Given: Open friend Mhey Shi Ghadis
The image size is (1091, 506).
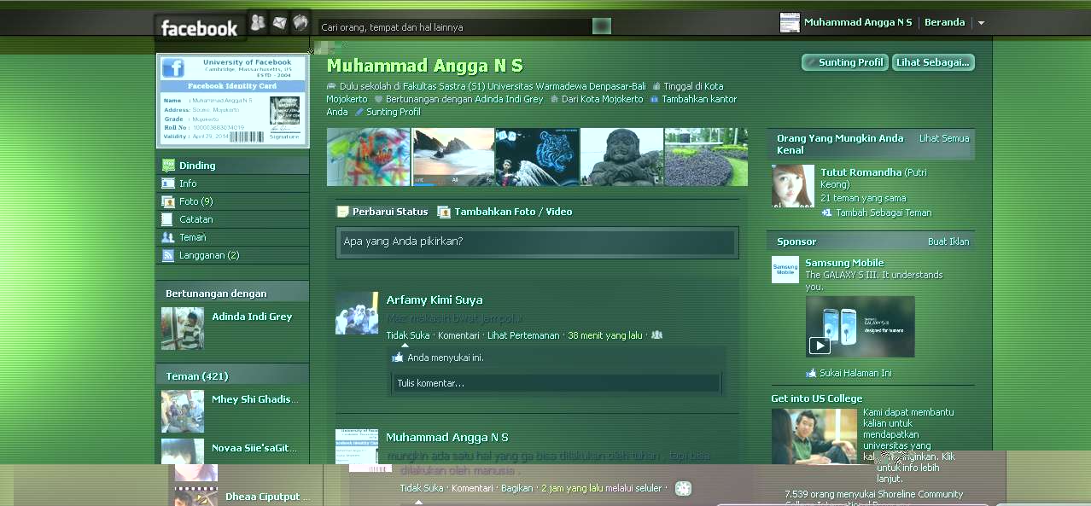Looking at the screenshot, I should point(256,399).
